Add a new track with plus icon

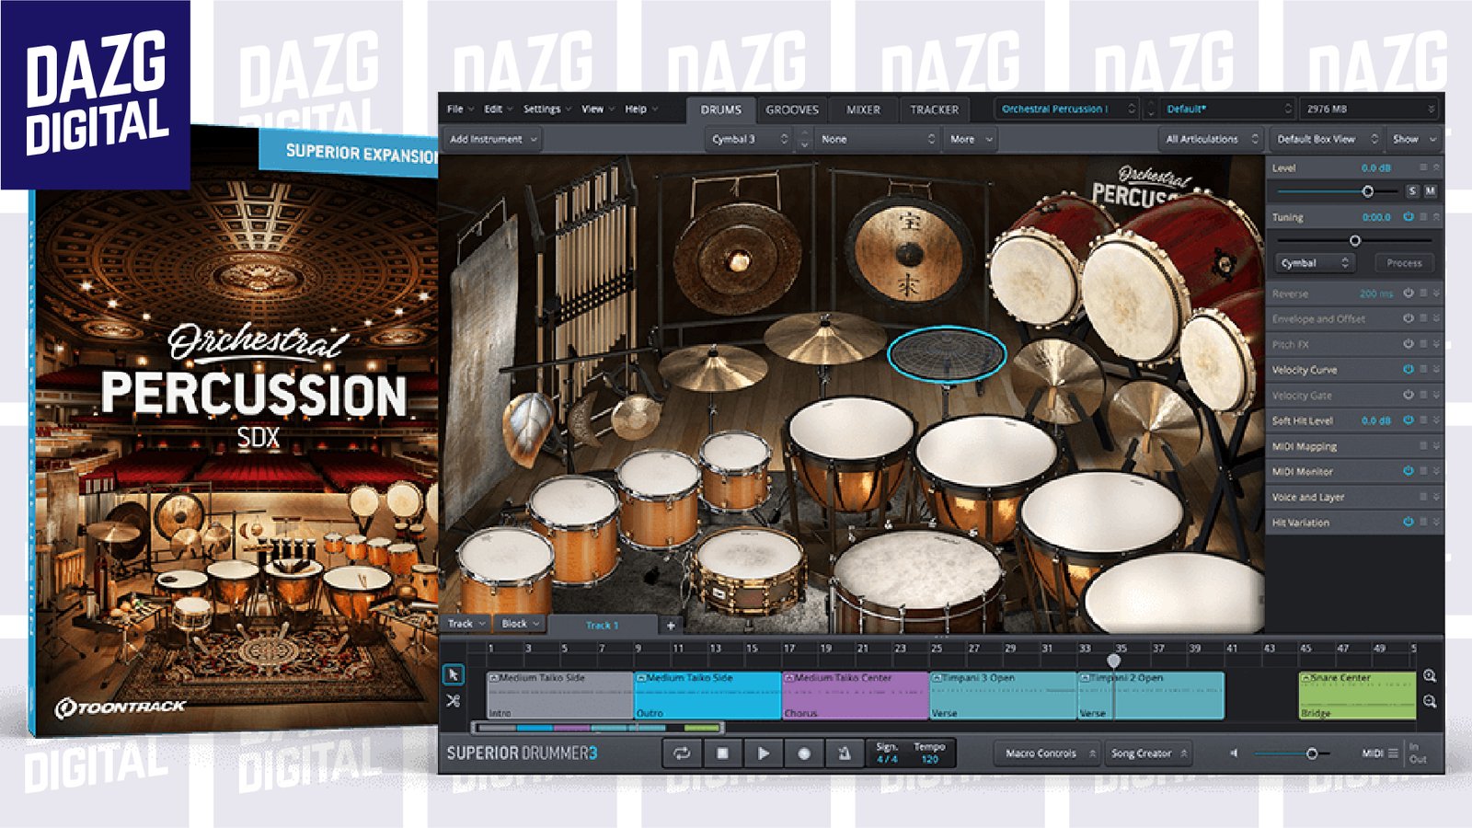671,625
